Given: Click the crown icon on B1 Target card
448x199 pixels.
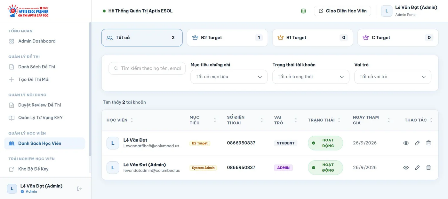Looking at the screenshot, I should [x=281, y=38].
